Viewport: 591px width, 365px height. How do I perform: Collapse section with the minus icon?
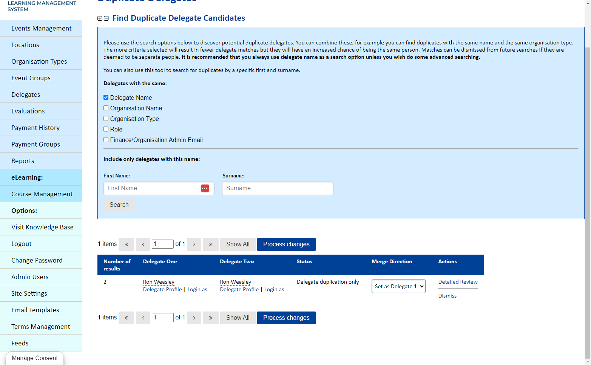106,18
